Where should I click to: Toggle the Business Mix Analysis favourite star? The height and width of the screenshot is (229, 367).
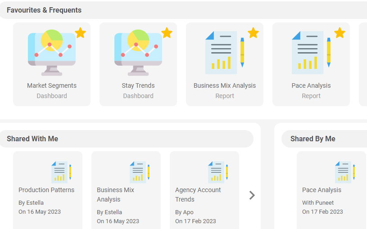pyautogui.click(x=254, y=33)
